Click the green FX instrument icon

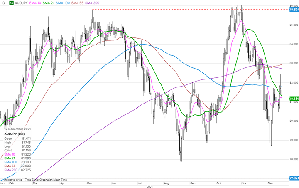point(12,3)
